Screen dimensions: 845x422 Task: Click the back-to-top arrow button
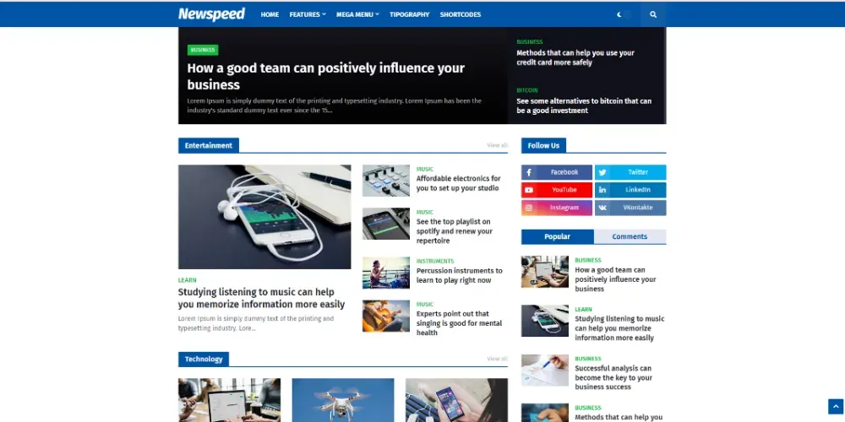click(836, 407)
